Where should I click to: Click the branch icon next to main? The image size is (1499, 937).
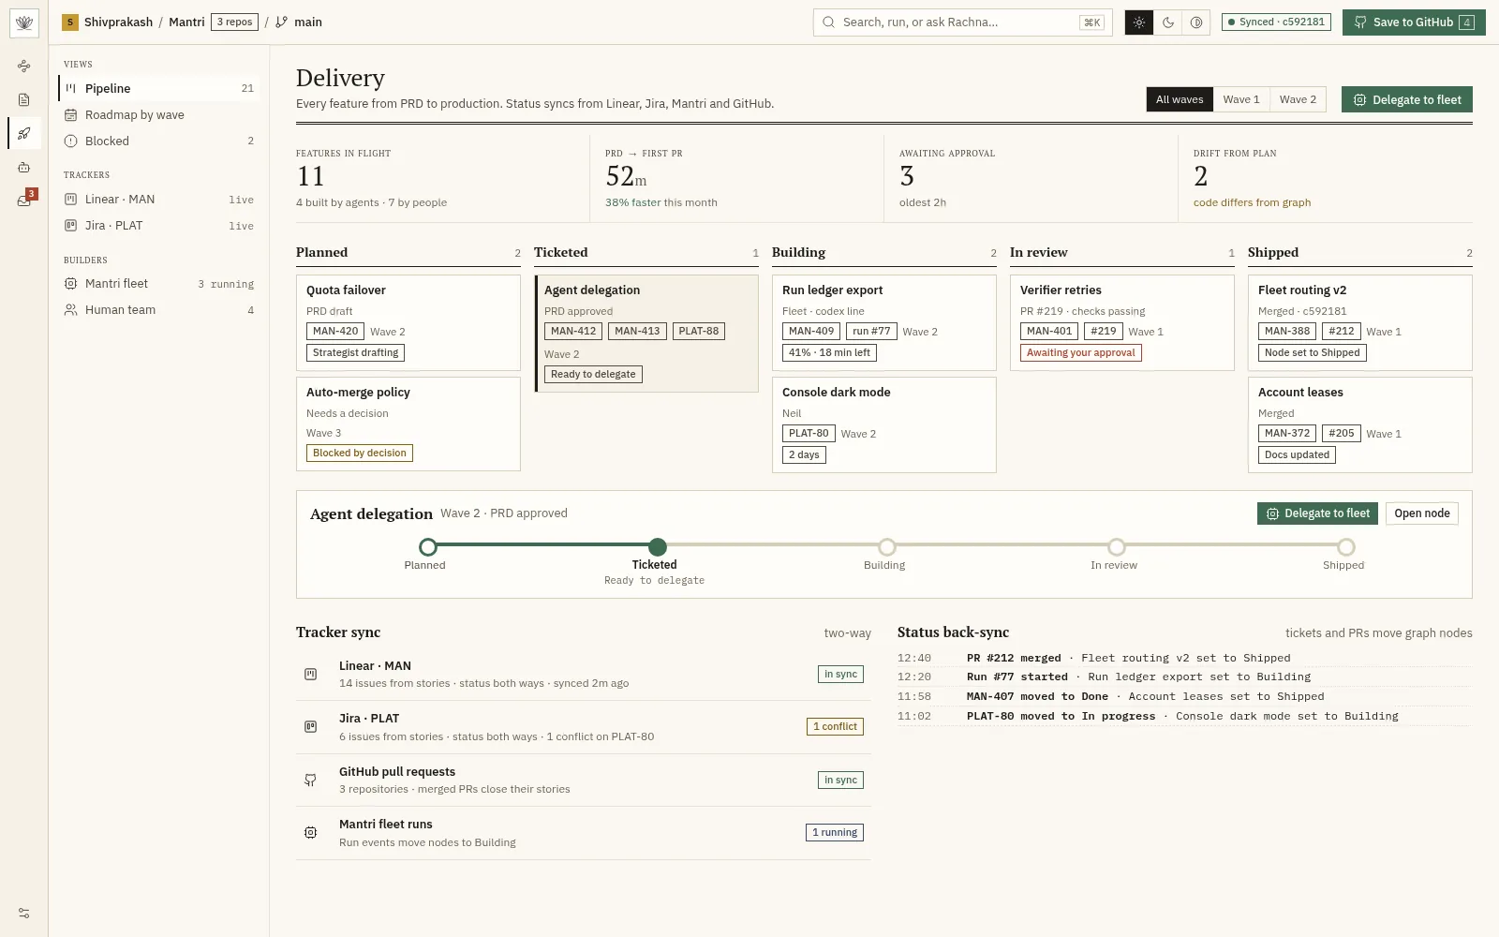[x=281, y=22]
